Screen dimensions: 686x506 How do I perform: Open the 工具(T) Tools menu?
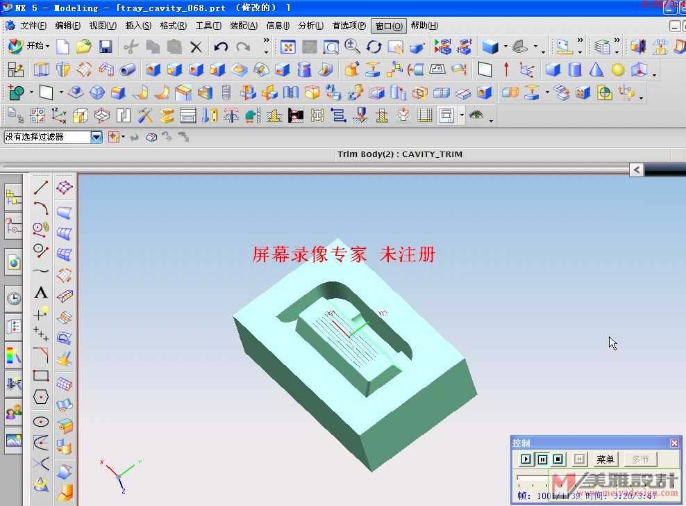208,26
